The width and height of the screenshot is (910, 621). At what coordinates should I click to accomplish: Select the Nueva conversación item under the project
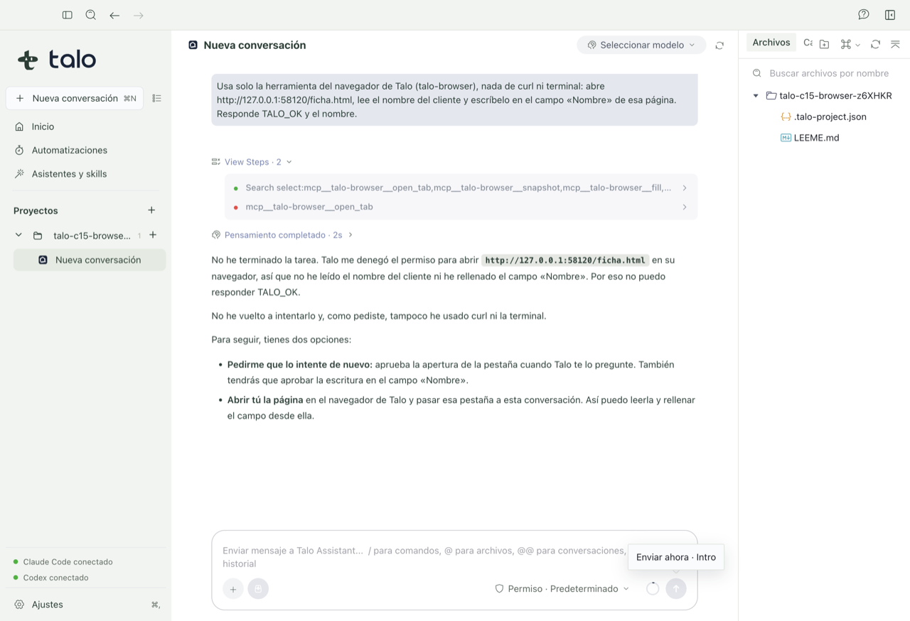click(90, 260)
